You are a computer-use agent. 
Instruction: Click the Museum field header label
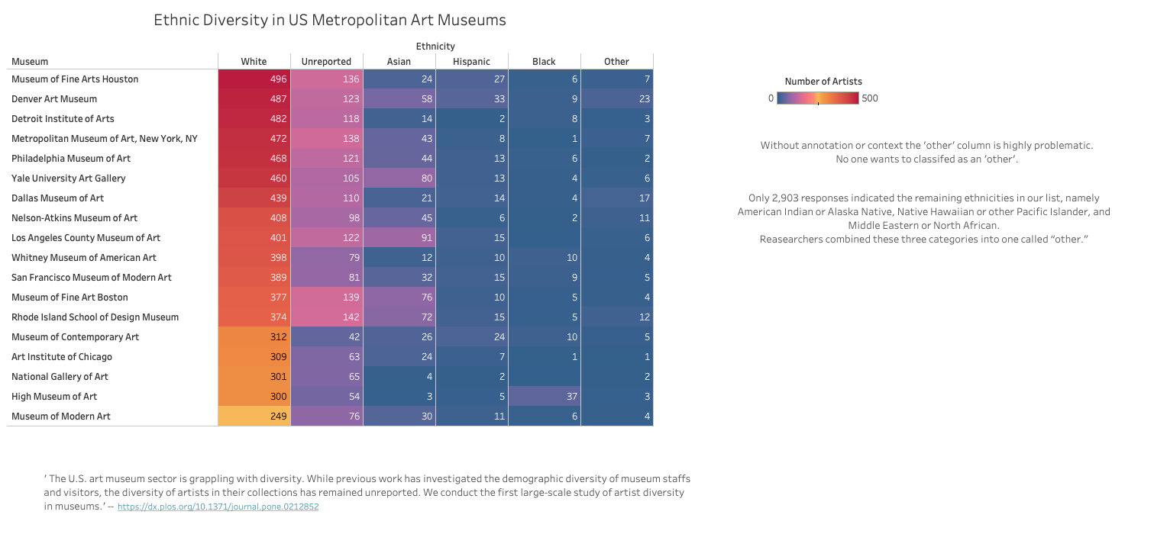coord(30,62)
